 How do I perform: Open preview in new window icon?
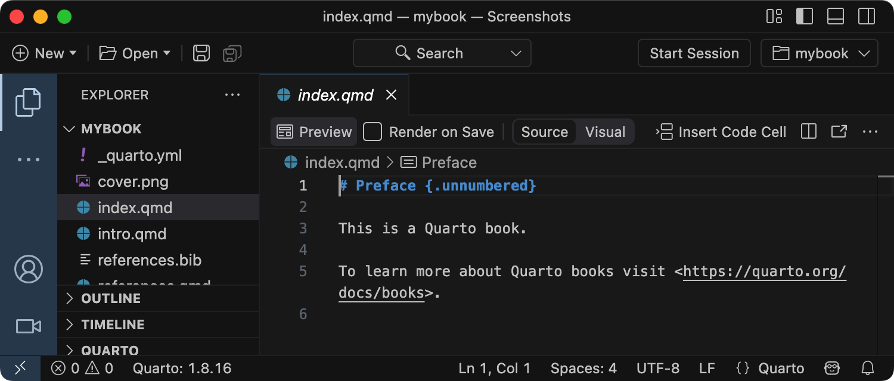coord(839,132)
